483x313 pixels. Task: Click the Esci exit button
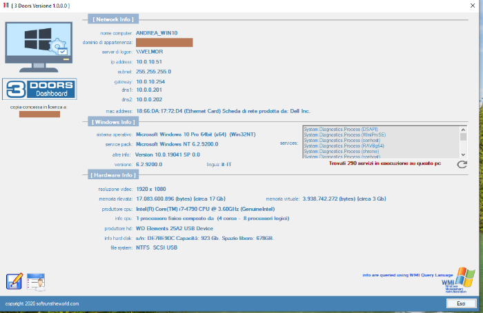(x=461, y=303)
